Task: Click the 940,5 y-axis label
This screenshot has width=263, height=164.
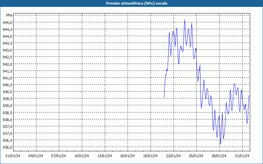Action: [x=7, y=85]
